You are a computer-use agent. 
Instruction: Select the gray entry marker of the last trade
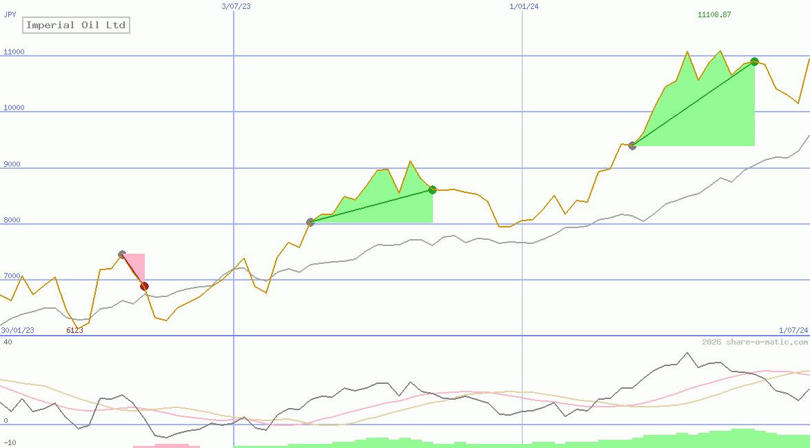point(632,145)
